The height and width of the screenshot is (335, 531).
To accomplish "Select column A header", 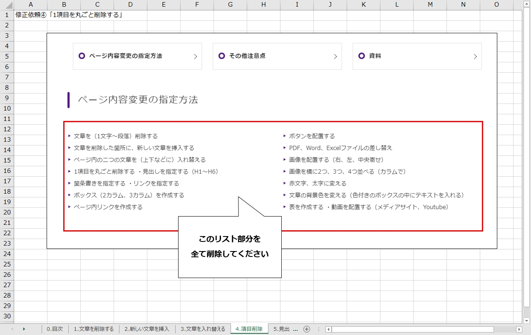I will 30,5.
